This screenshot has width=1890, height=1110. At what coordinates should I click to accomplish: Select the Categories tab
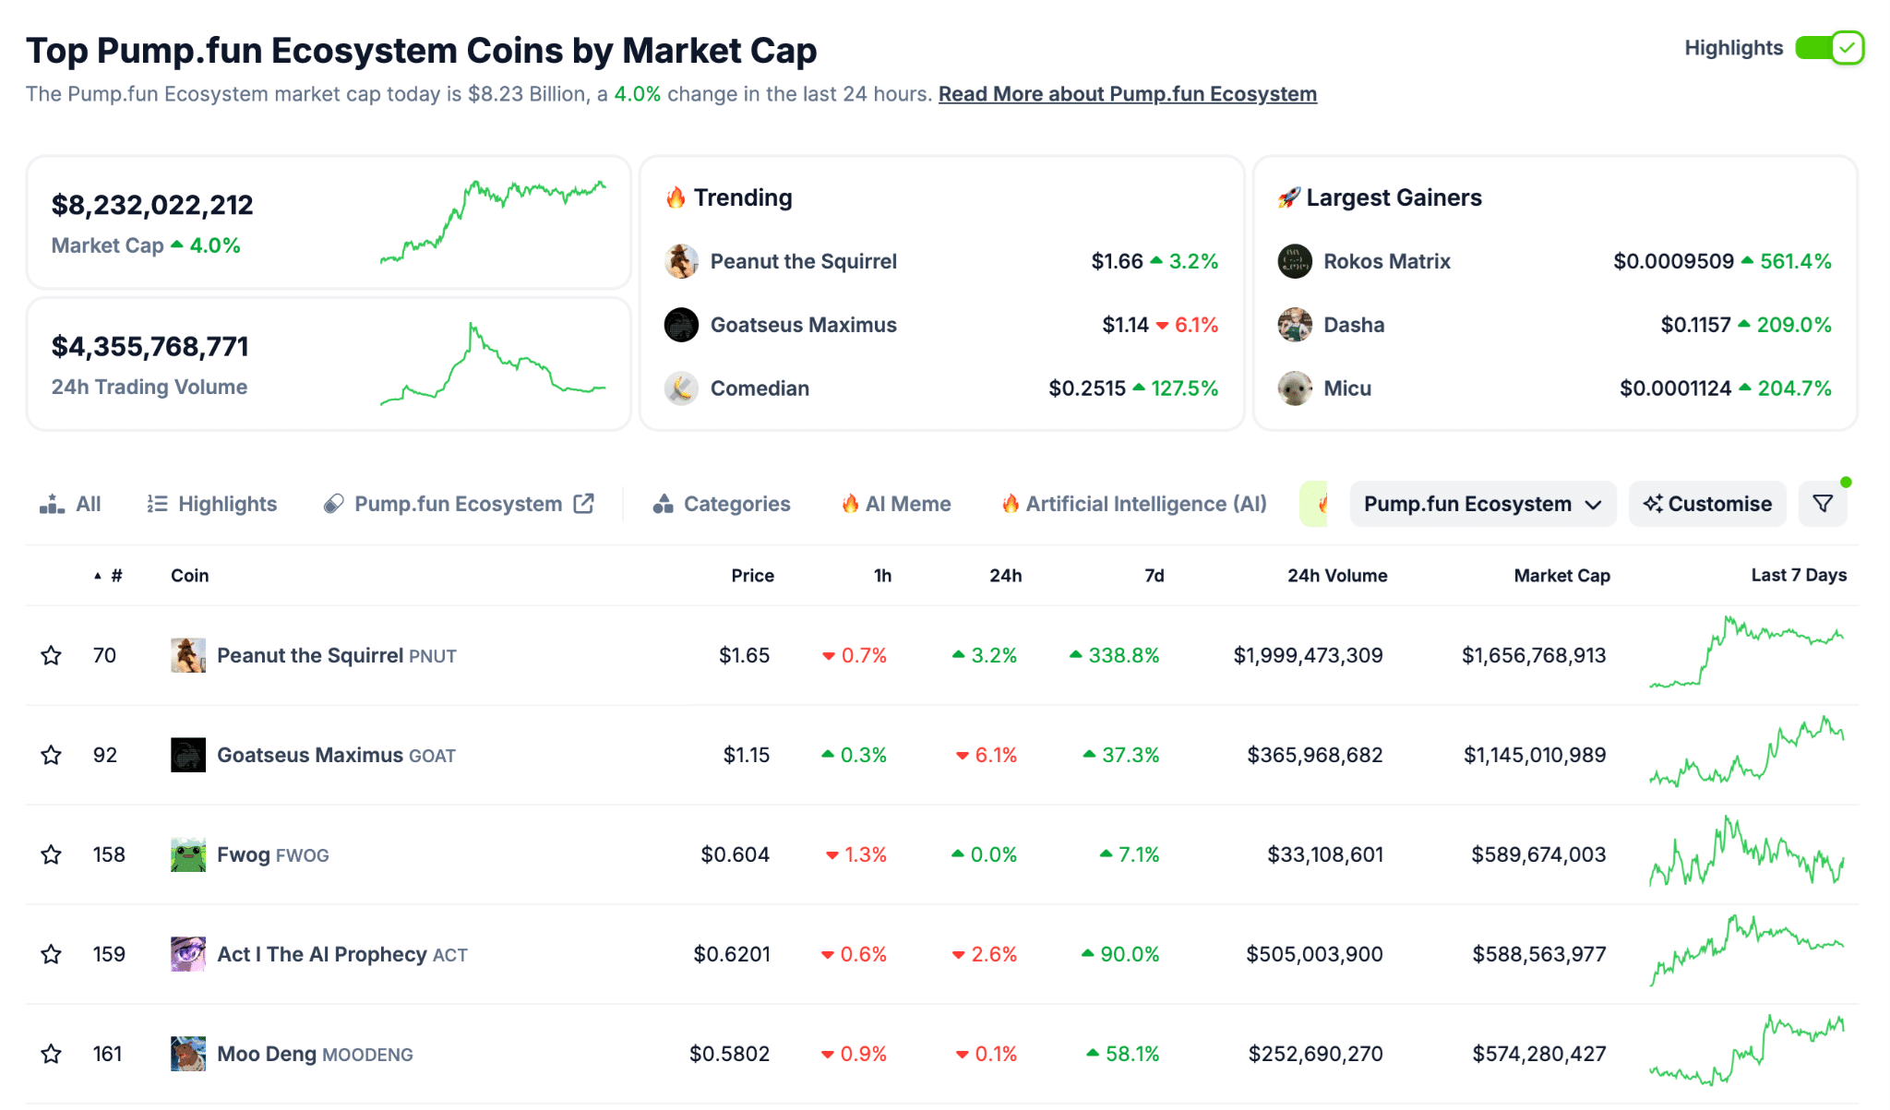tap(723, 504)
